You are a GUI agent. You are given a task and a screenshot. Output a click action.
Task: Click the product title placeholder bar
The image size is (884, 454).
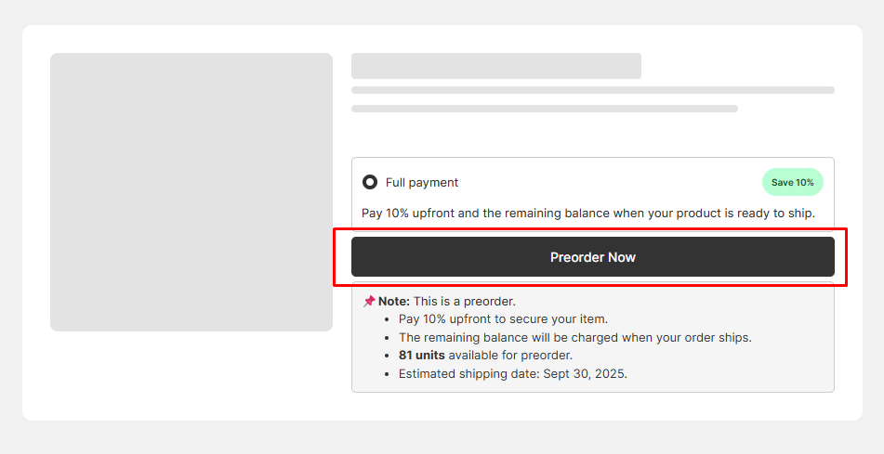click(495, 66)
